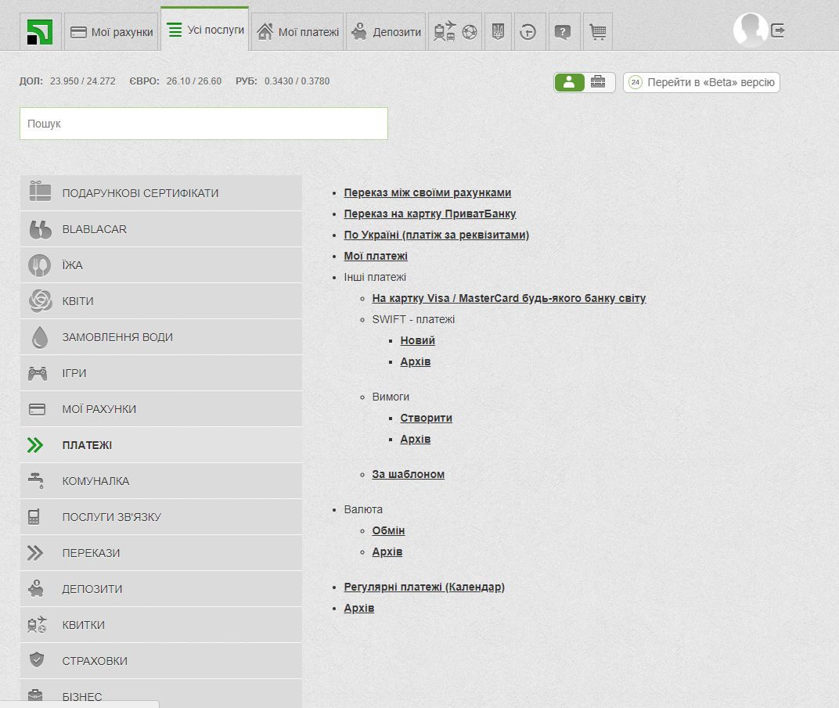Expand the Комуналка sidebar category
This screenshot has height=708, width=839.
[x=160, y=481]
